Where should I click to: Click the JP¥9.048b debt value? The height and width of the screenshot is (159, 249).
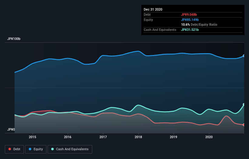(x=189, y=15)
